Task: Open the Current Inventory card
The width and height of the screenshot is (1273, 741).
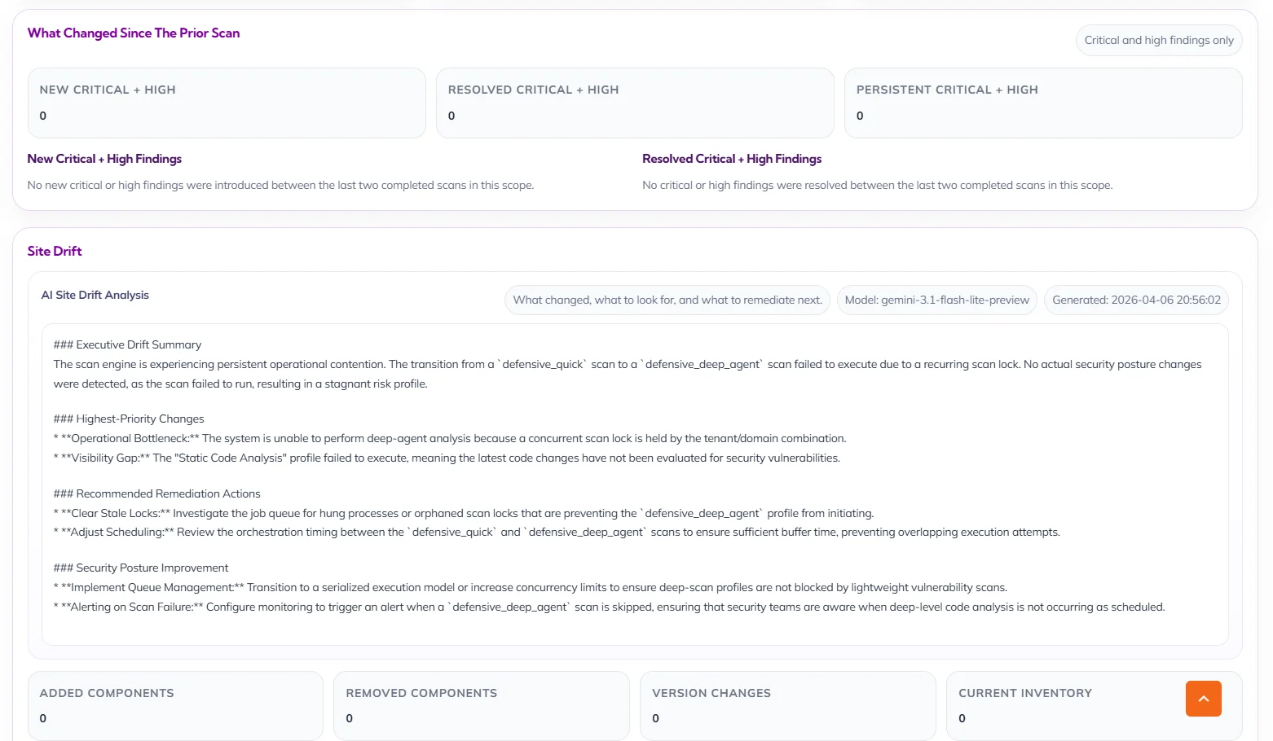Action: point(1059,705)
